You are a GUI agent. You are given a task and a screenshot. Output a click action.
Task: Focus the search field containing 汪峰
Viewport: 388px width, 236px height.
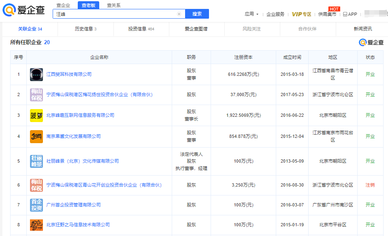(119, 14)
